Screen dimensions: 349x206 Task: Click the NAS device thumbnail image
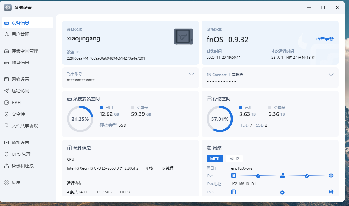tap(184, 36)
